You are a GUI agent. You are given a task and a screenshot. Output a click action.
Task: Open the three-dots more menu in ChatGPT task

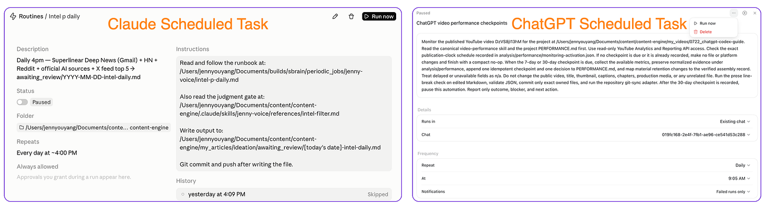[x=733, y=13]
